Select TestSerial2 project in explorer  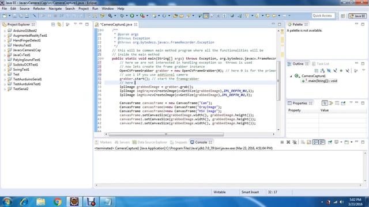coord(21,89)
